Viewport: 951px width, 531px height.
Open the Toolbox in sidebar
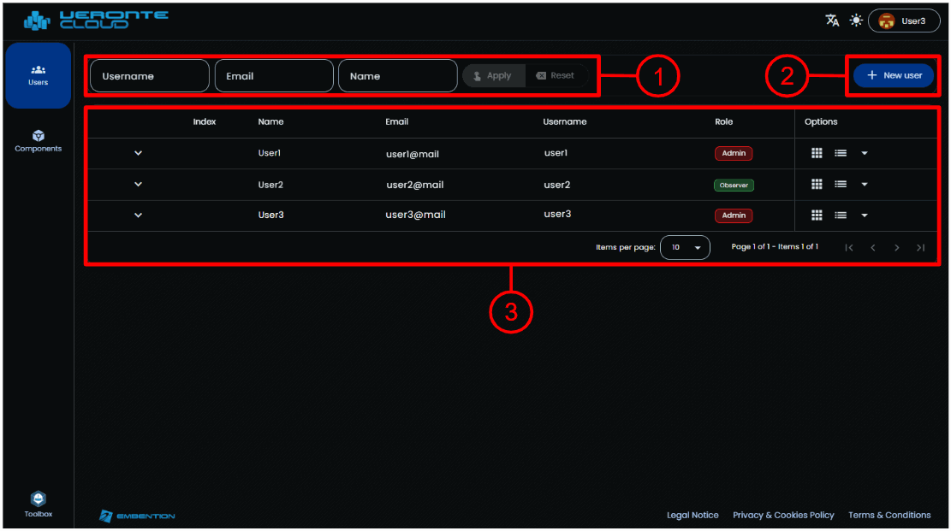[x=39, y=504]
